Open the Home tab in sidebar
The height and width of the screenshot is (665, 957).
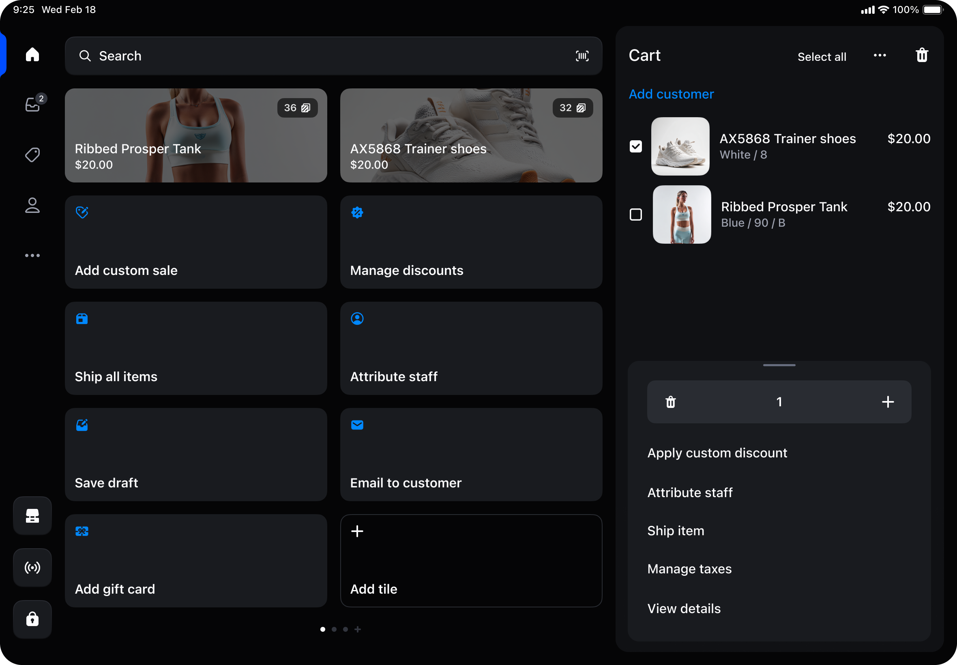tap(32, 55)
